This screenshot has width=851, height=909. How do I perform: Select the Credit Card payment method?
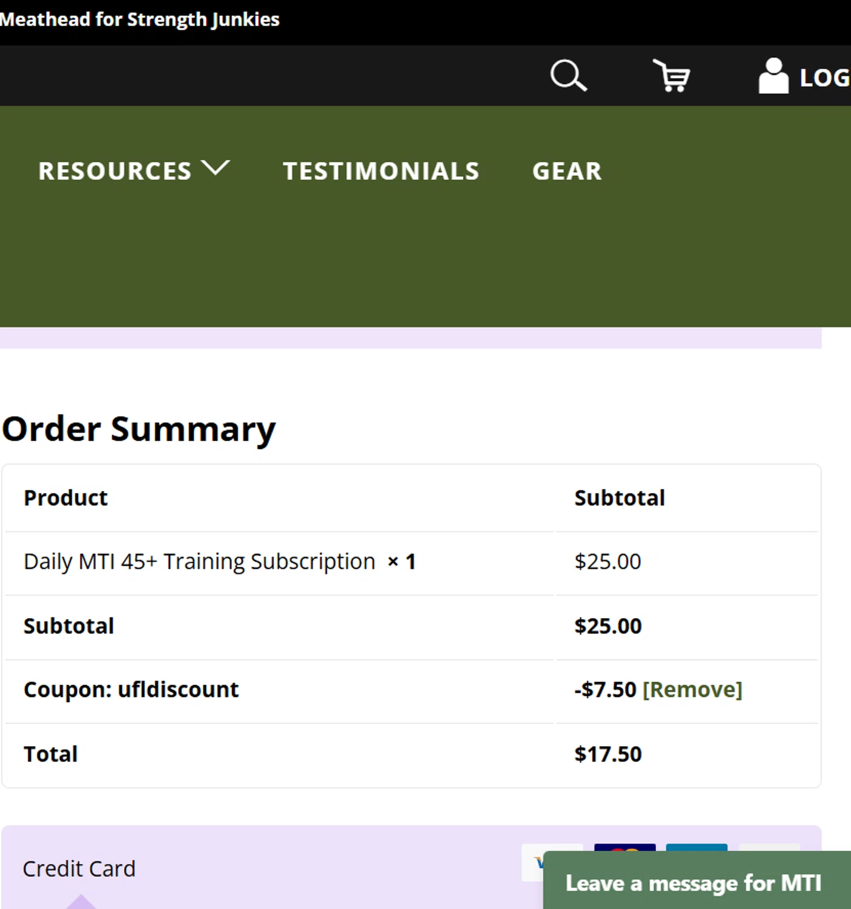pyautogui.click(x=79, y=868)
